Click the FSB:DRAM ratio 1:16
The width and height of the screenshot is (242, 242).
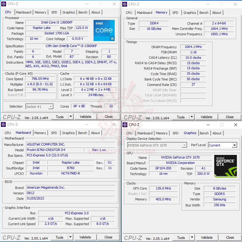point(193,52)
